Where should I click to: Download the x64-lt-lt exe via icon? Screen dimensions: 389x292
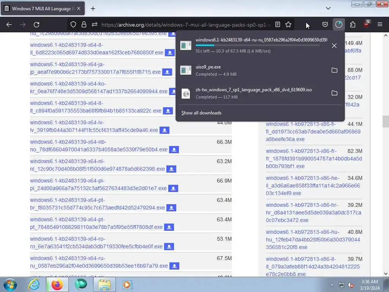click(168, 111)
